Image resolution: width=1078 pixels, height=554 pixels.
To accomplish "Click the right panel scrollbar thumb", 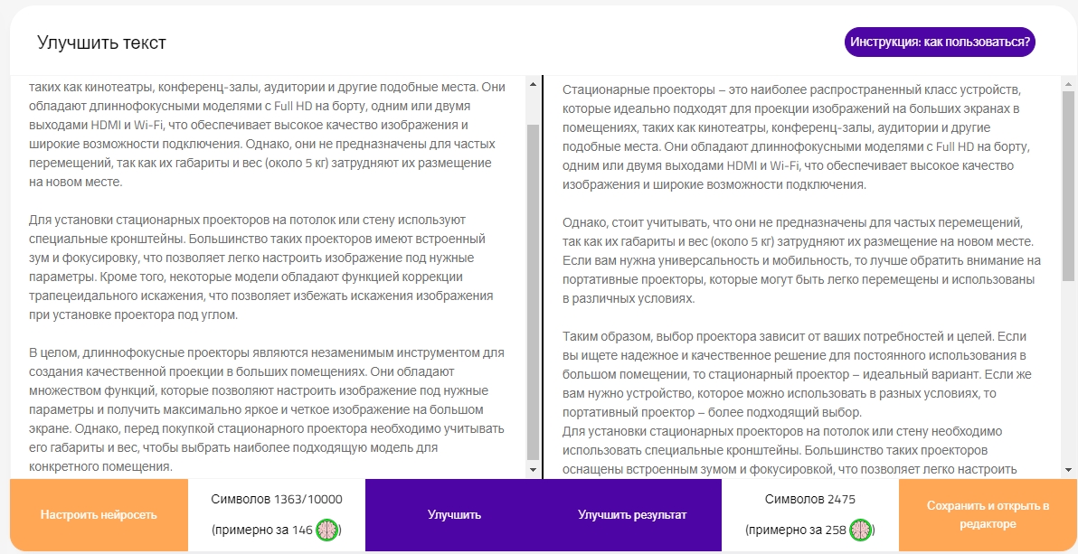I will (x=1068, y=185).
